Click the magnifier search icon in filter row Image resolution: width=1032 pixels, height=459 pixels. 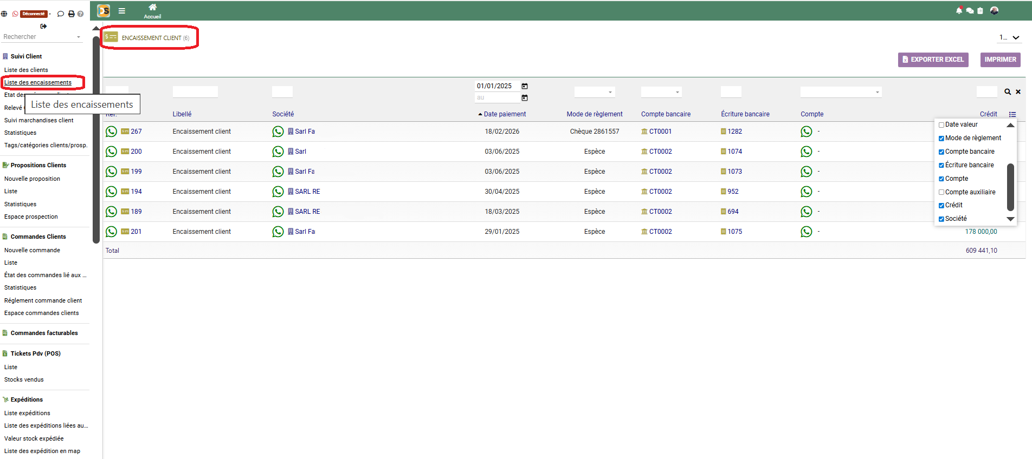coord(1007,92)
